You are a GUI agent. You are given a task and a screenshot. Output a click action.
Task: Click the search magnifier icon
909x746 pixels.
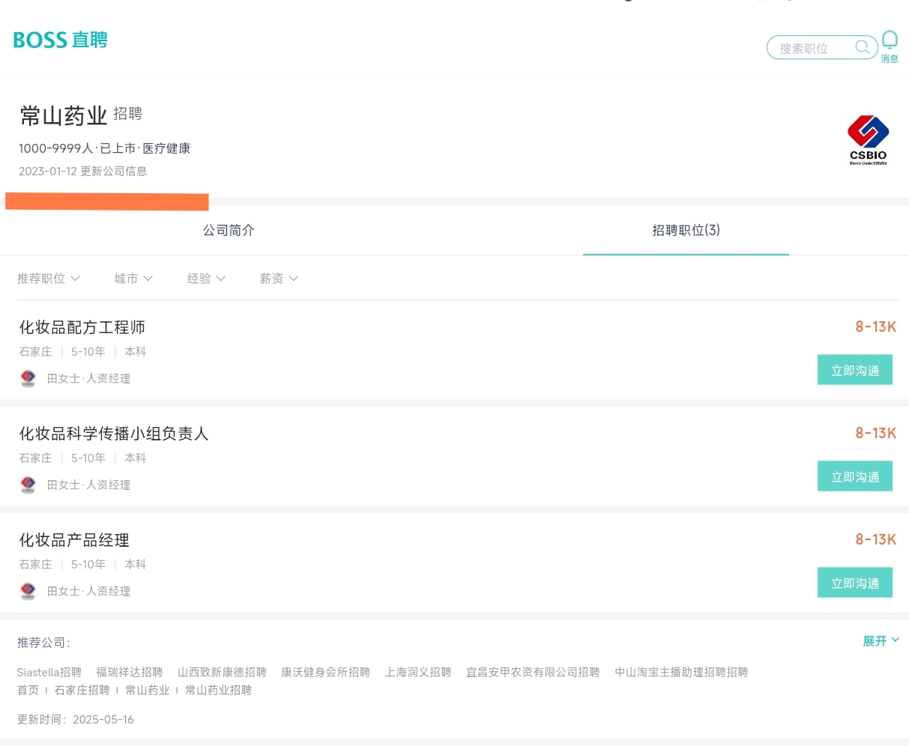tap(863, 47)
